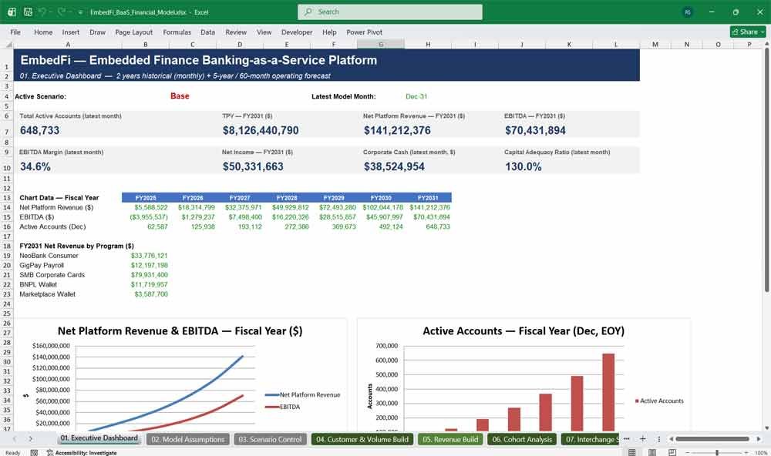Switch to 05. Revenue Build sheet

click(450, 439)
